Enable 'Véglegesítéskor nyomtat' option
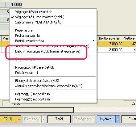This screenshot has height=127, width=136. tap(53, 12)
